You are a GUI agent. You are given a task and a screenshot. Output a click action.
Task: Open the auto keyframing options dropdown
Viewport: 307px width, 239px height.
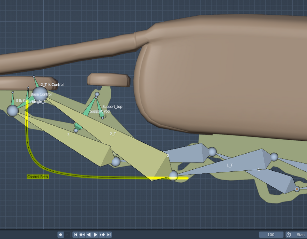coord(67,235)
